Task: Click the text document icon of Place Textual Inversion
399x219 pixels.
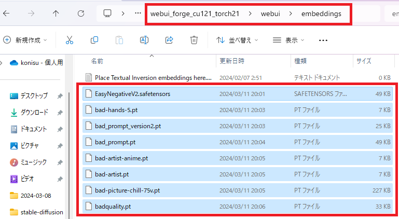Action: pyautogui.click(x=89, y=77)
